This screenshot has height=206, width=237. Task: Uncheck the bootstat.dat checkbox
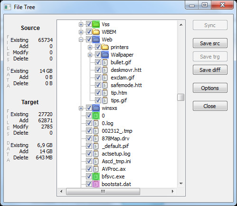[x=89, y=184]
